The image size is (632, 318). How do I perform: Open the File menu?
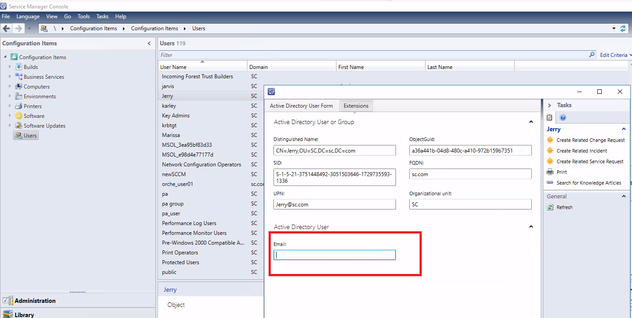pyautogui.click(x=6, y=16)
